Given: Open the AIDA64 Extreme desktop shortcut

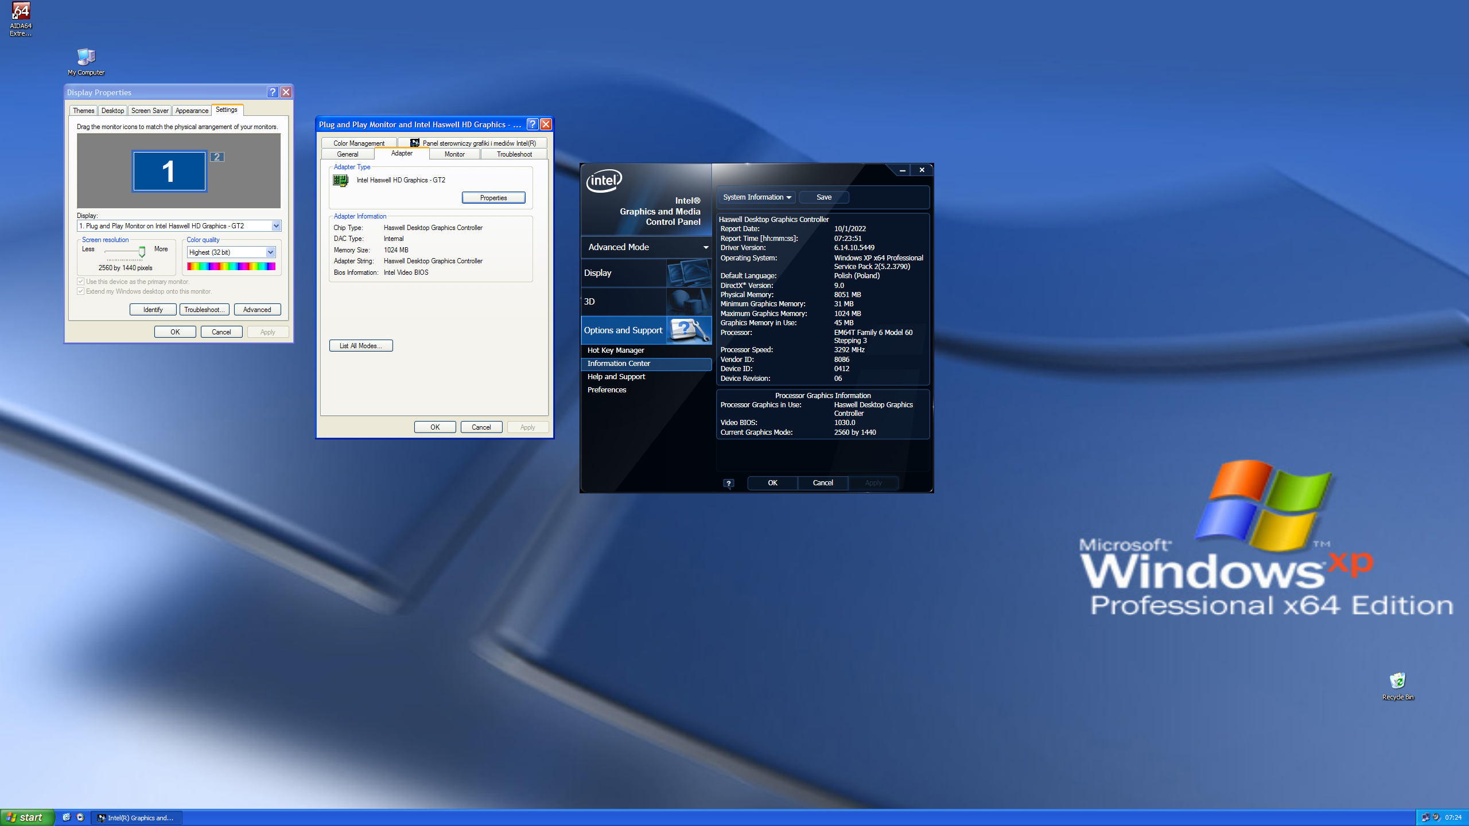Looking at the screenshot, I should (x=21, y=19).
